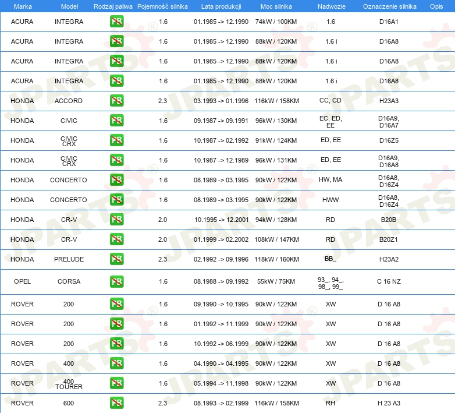Click the fuel icon in the OPEL CORSA row
Image resolution: width=455 pixels, height=413 pixels.
point(116,281)
